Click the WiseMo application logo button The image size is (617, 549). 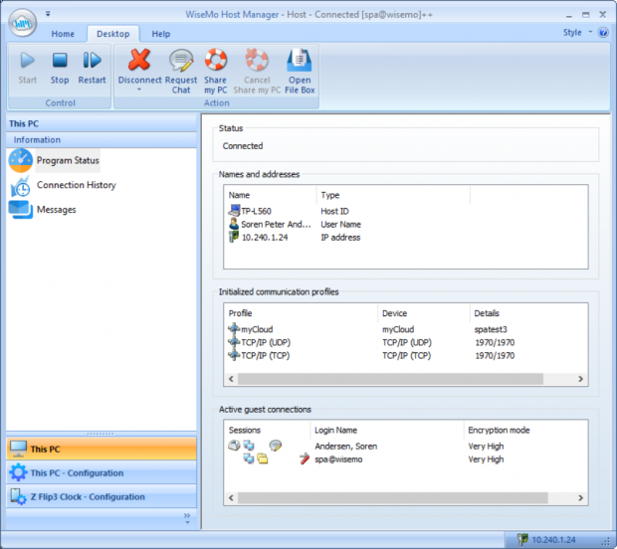point(23,23)
